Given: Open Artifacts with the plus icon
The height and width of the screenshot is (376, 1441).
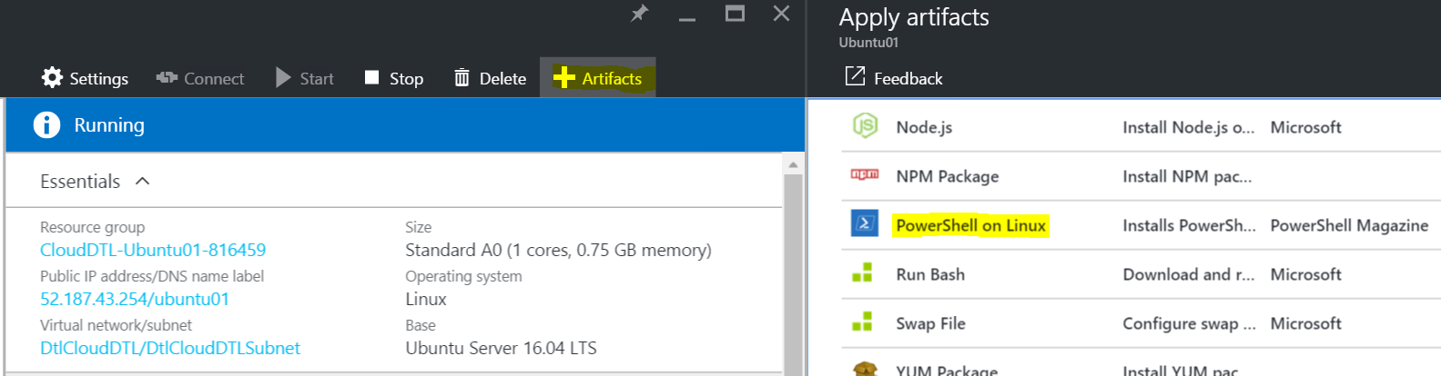Looking at the screenshot, I should tap(564, 78).
